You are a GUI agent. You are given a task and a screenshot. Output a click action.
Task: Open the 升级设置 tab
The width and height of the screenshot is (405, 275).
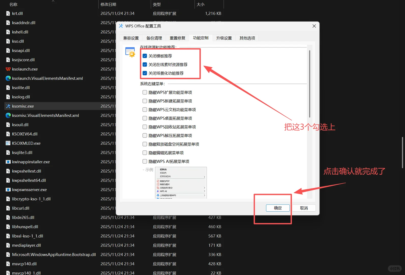[224, 38]
